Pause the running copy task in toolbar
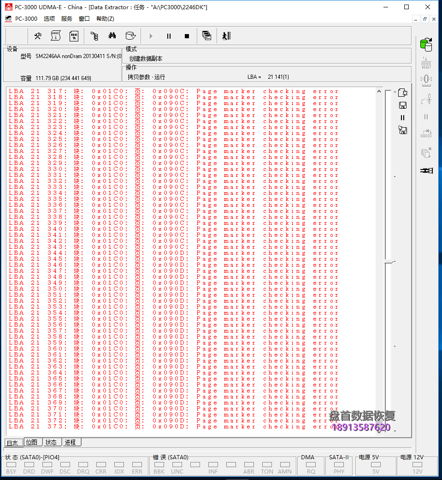 pyautogui.click(x=169, y=36)
